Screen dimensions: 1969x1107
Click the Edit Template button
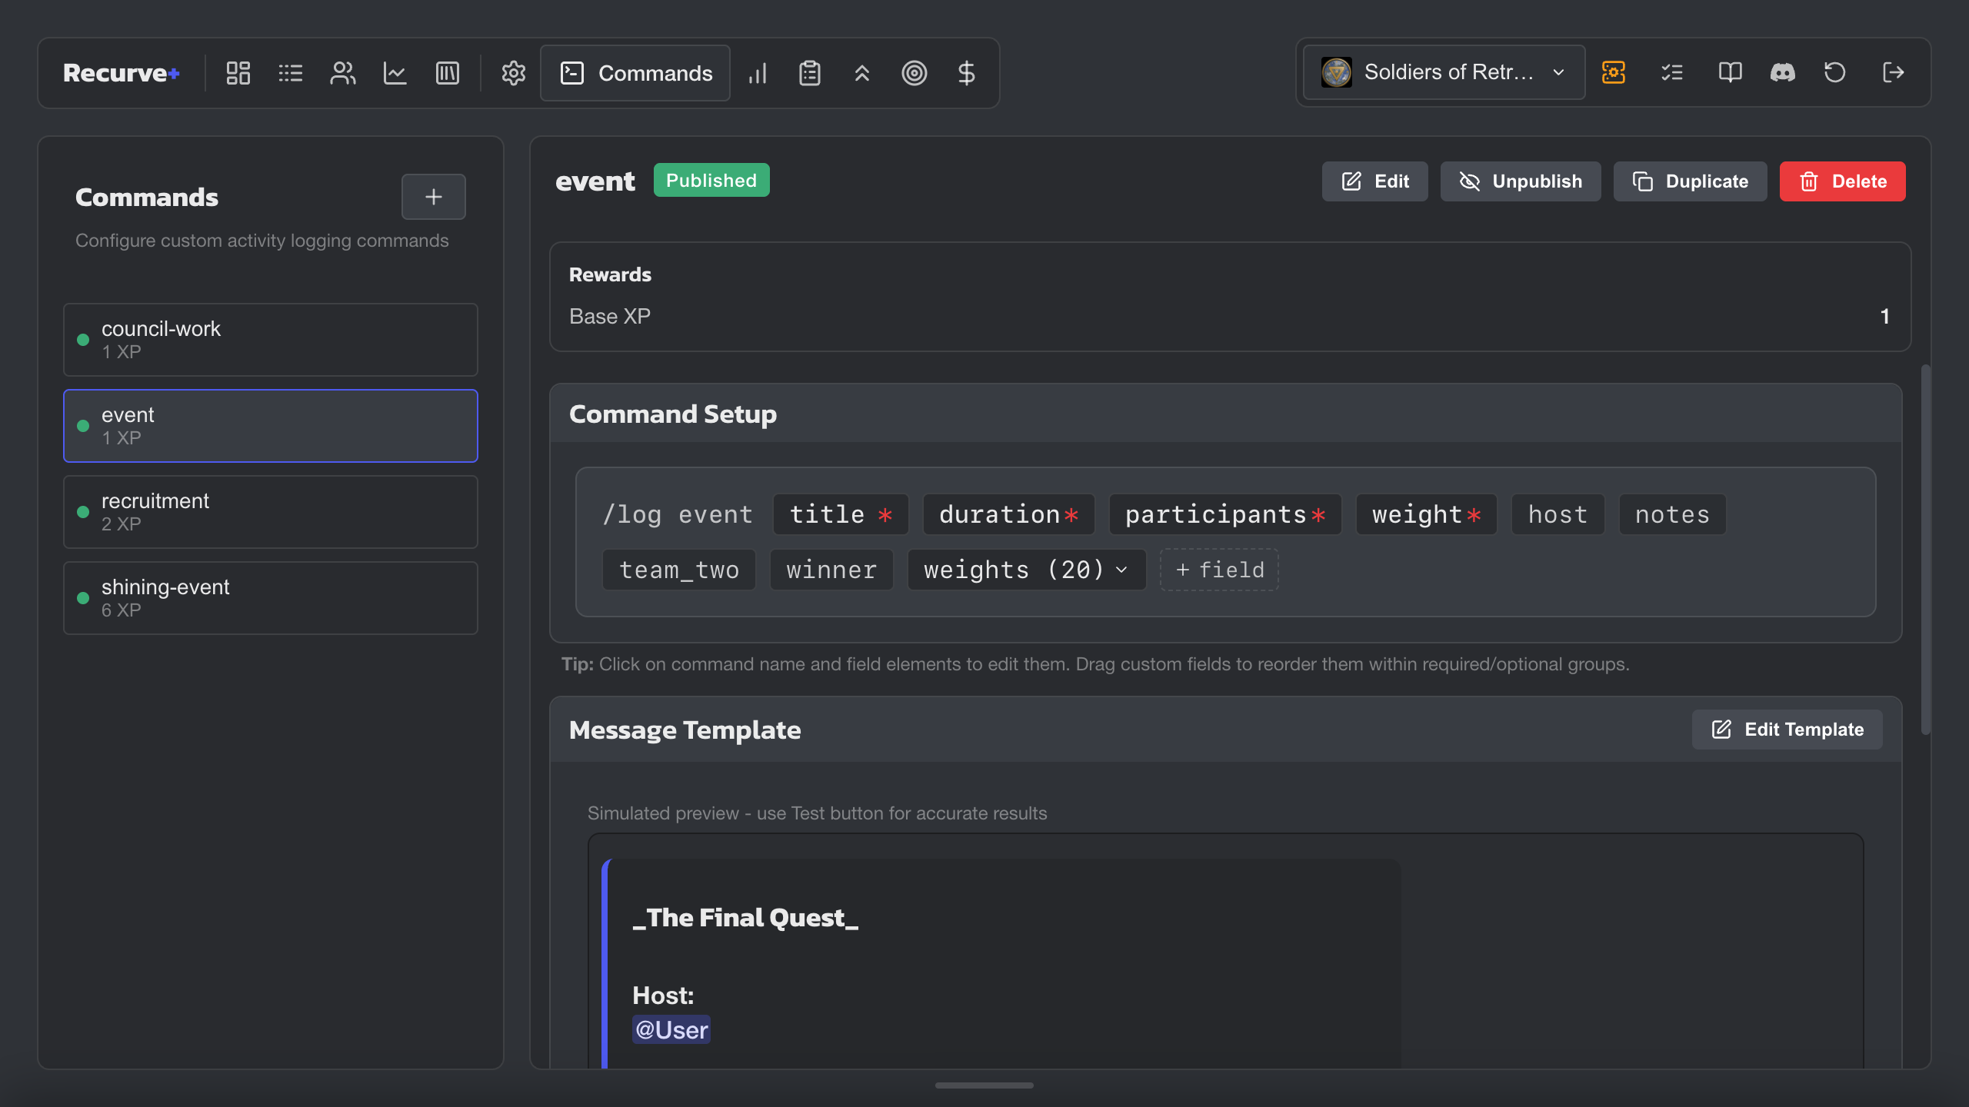tap(1787, 729)
